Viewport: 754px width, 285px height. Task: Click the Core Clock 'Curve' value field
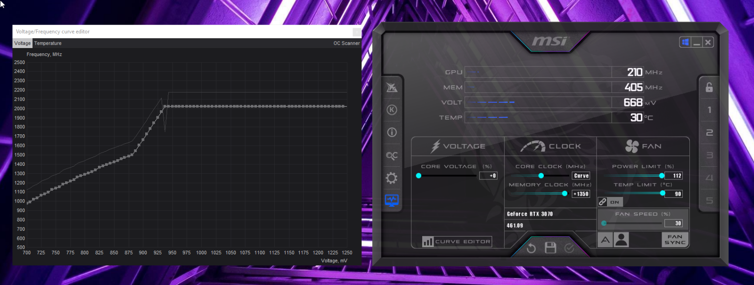[581, 176]
